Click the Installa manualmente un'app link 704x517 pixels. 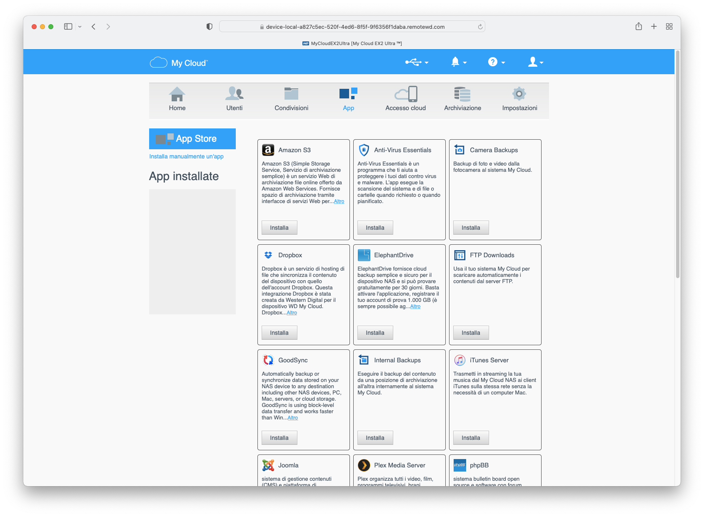pos(187,156)
